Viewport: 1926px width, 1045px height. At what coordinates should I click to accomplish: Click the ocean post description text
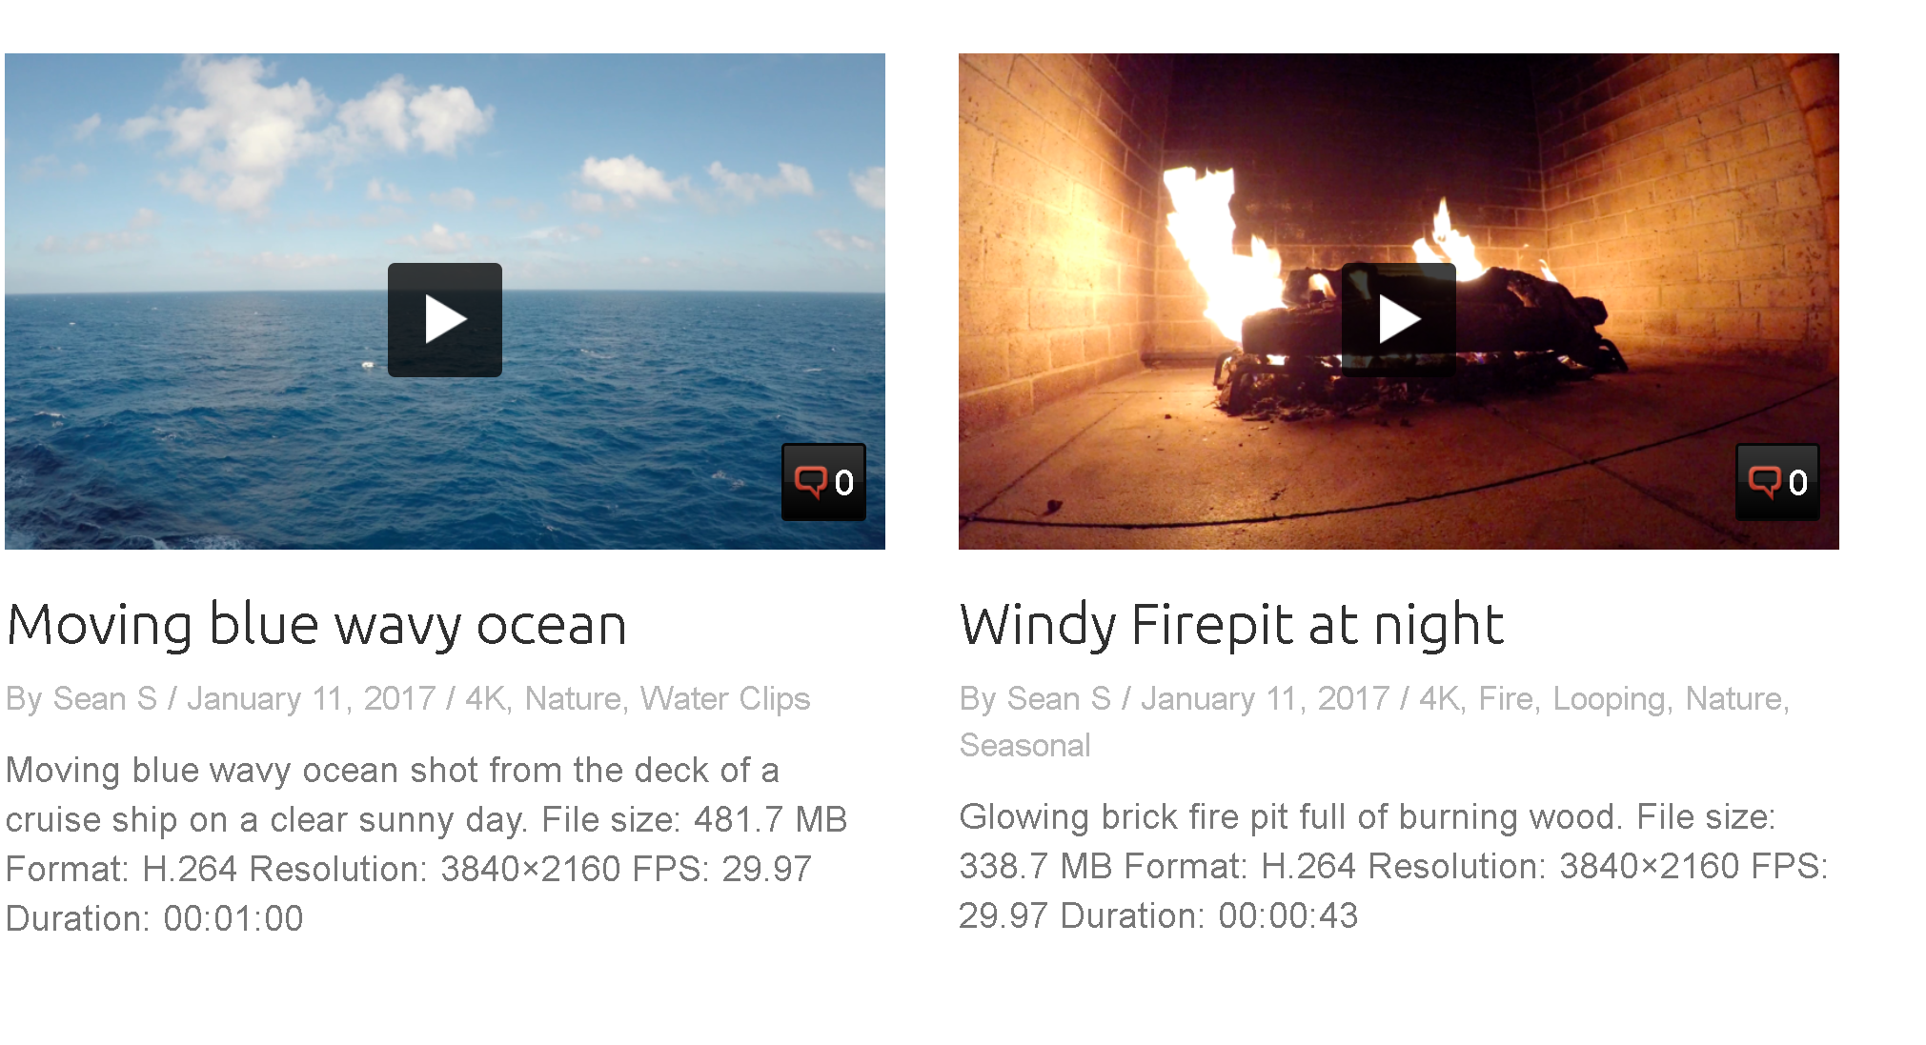click(426, 844)
